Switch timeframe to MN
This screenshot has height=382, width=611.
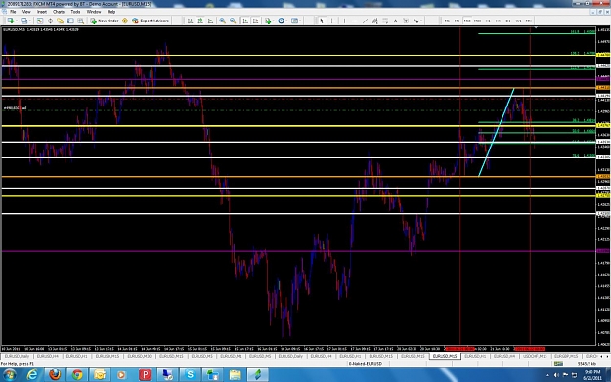coord(529,21)
